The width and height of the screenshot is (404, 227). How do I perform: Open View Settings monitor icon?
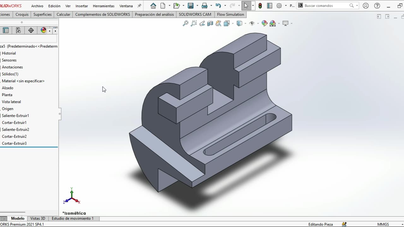coord(286,23)
